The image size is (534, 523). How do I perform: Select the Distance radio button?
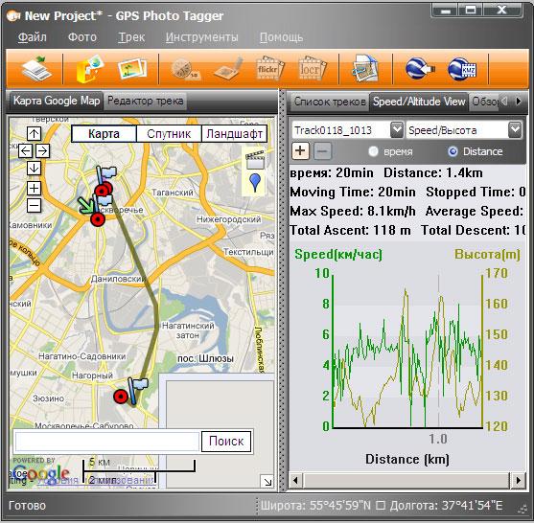[453, 151]
